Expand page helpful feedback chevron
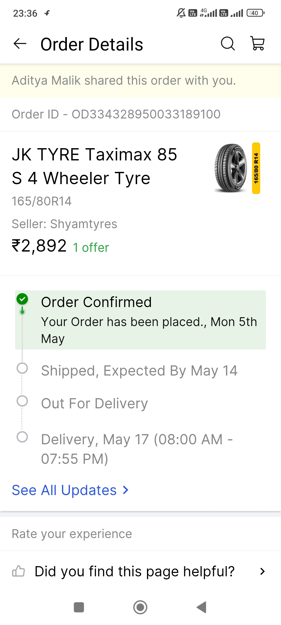 [262, 571]
